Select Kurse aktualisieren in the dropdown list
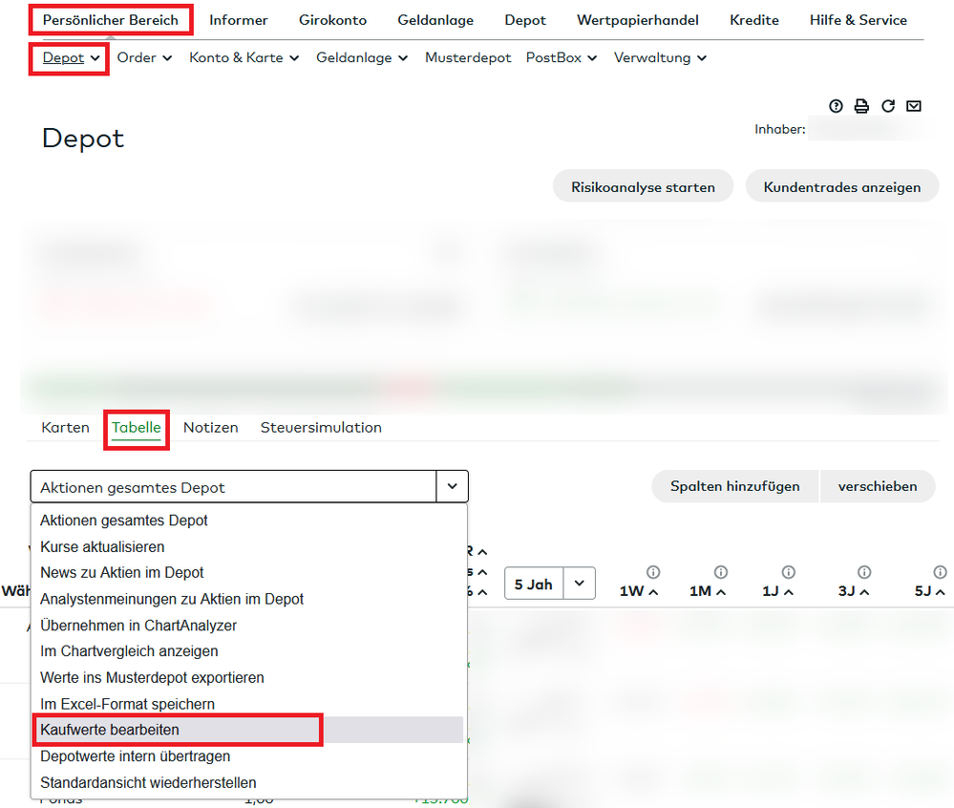Screen dimensions: 954x808 (102, 547)
